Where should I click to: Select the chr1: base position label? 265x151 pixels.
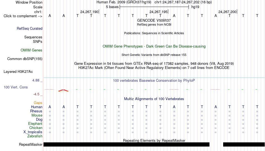pos(38,12)
